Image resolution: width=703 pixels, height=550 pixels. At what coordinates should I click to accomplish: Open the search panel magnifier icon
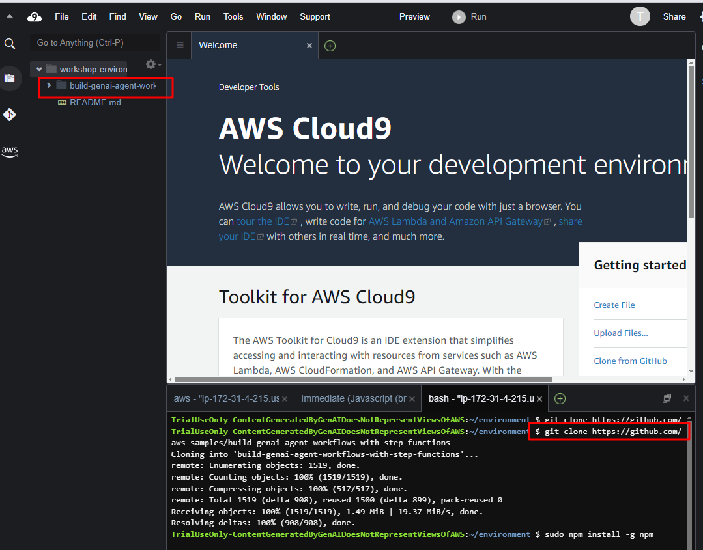pos(9,44)
